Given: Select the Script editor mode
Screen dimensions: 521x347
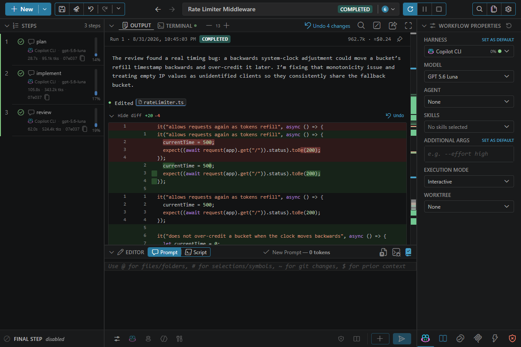Looking at the screenshot, I should click(196, 252).
